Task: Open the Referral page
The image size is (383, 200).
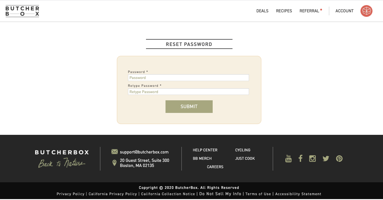Action: pos(309,11)
